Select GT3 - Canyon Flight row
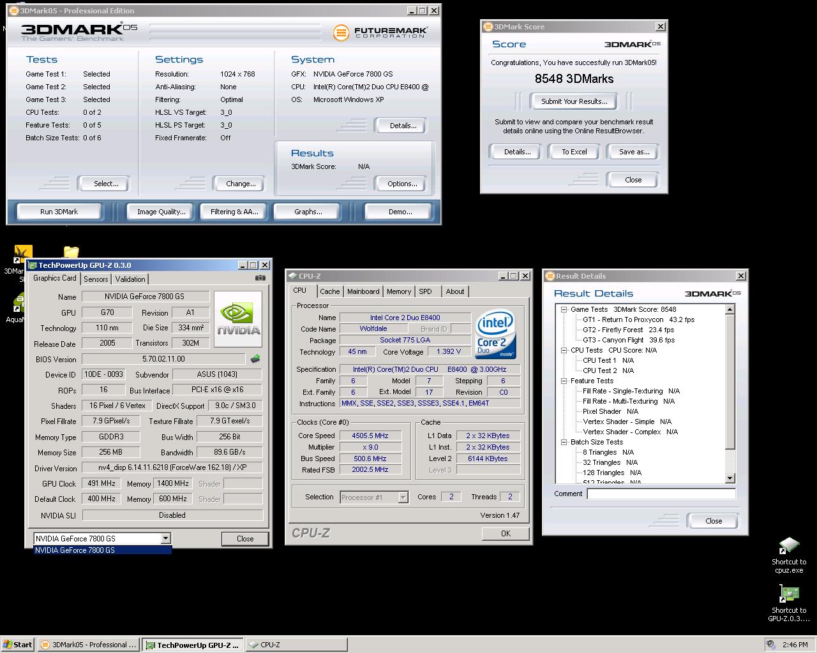The width and height of the screenshot is (817, 653). tap(628, 340)
